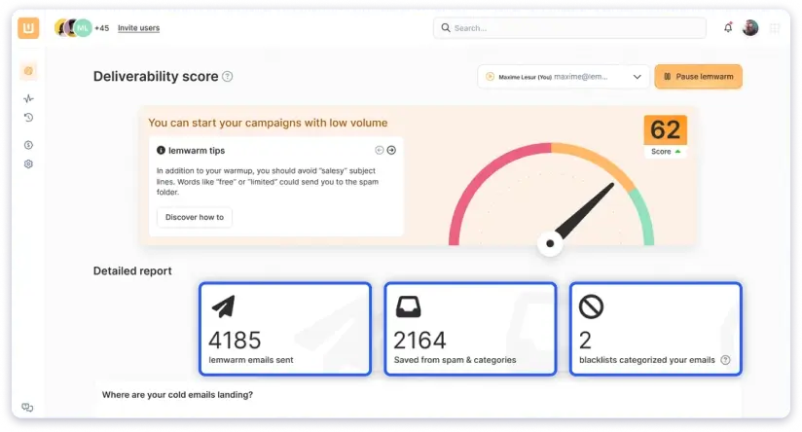Show the next lemwarm tip
This screenshot has height=432, width=802.
point(391,151)
